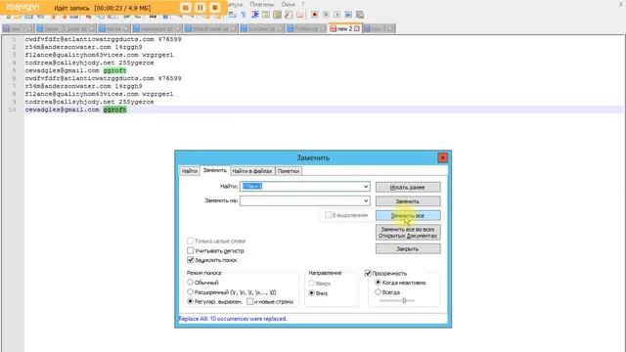Switch to the new 2 document tab

pos(344,28)
